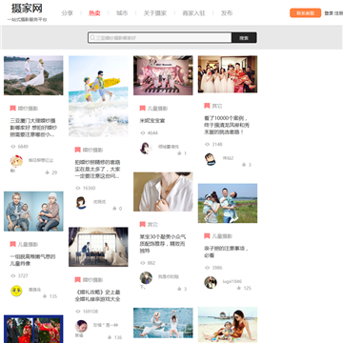Click flag icon on the 882-views card
Viewport: 343px width, 343px height.
click(143, 225)
